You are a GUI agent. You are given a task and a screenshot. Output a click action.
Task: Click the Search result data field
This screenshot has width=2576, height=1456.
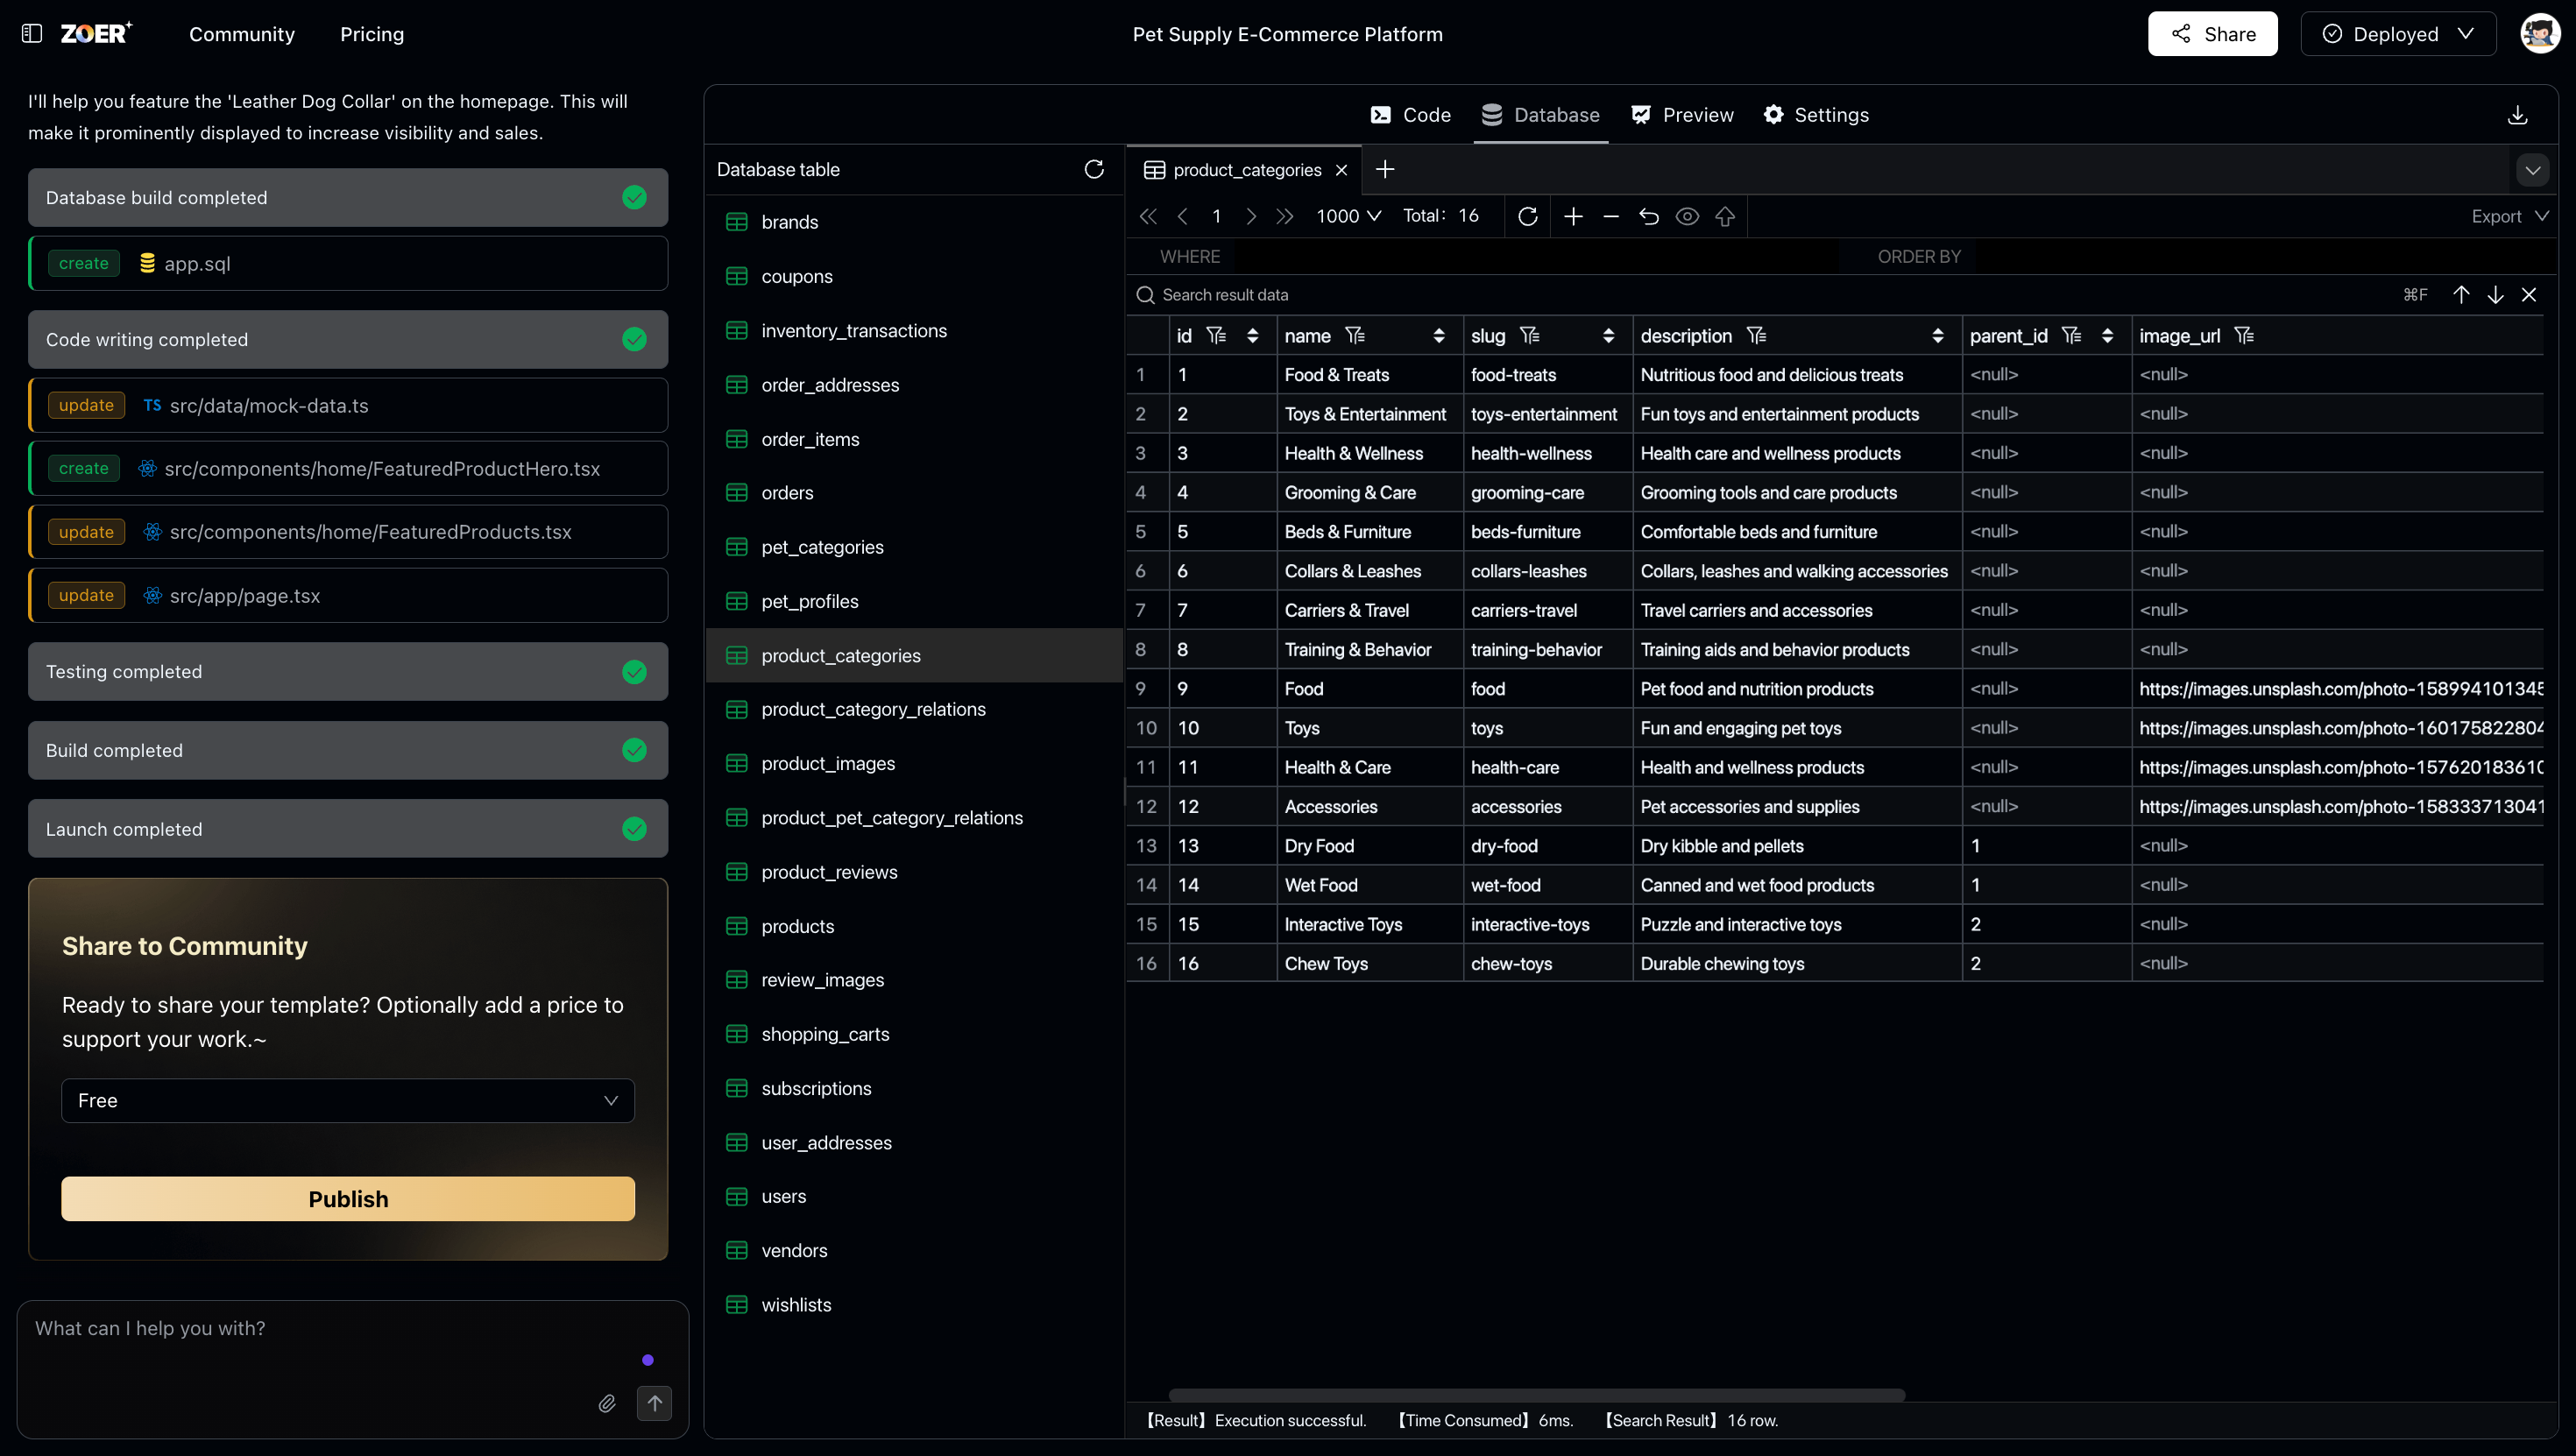tap(1300, 294)
